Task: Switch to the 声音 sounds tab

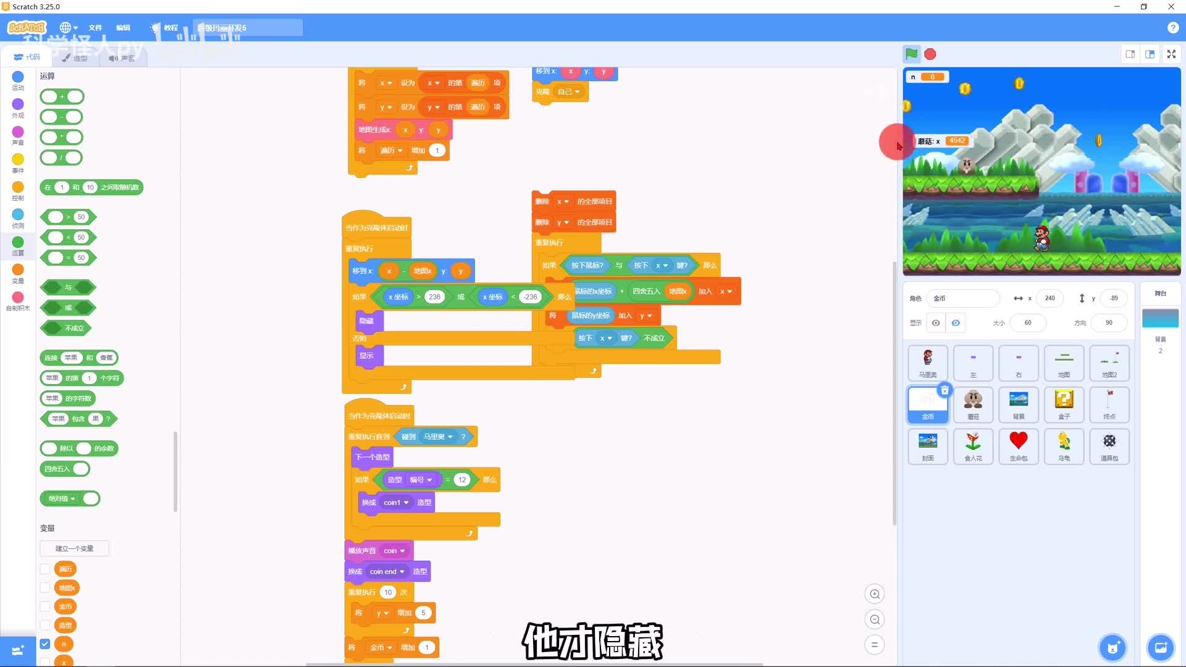Action: click(122, 58)
